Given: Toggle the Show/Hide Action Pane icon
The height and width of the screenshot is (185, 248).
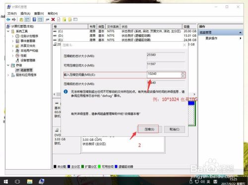Looking at the screenshot, I should point(40,19).
